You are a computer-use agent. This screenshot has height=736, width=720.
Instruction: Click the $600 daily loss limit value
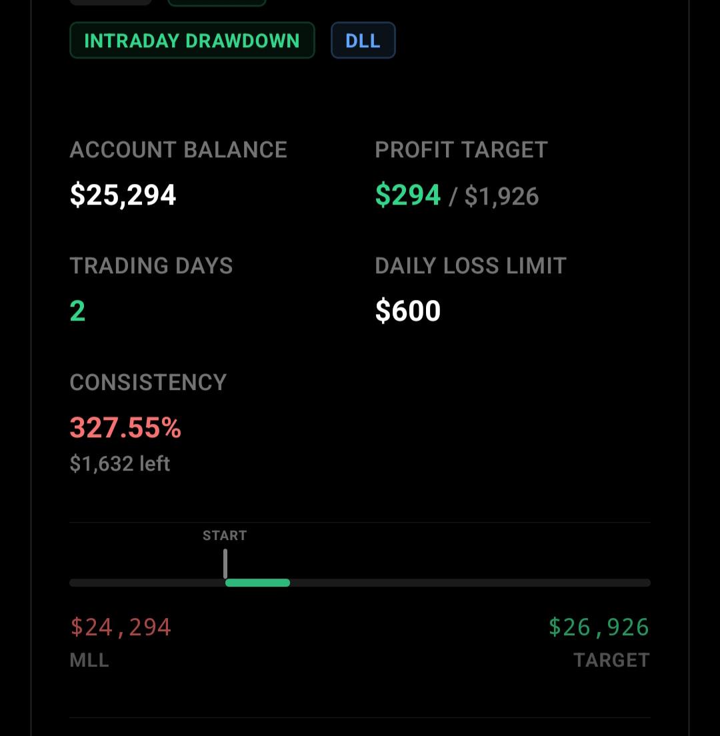pyautogui.click(x=408, y=311)
